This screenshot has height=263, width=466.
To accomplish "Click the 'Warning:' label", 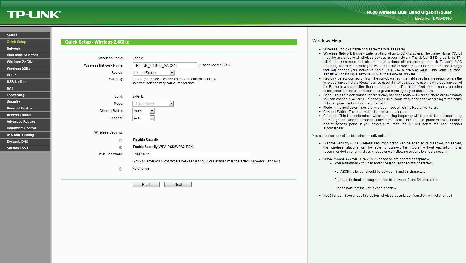I will pyautogui.click(x=116, y=79).
